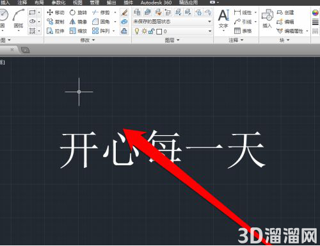Click the layer 0 color square
Screen dimensions: 320x246
coord(159,31)
